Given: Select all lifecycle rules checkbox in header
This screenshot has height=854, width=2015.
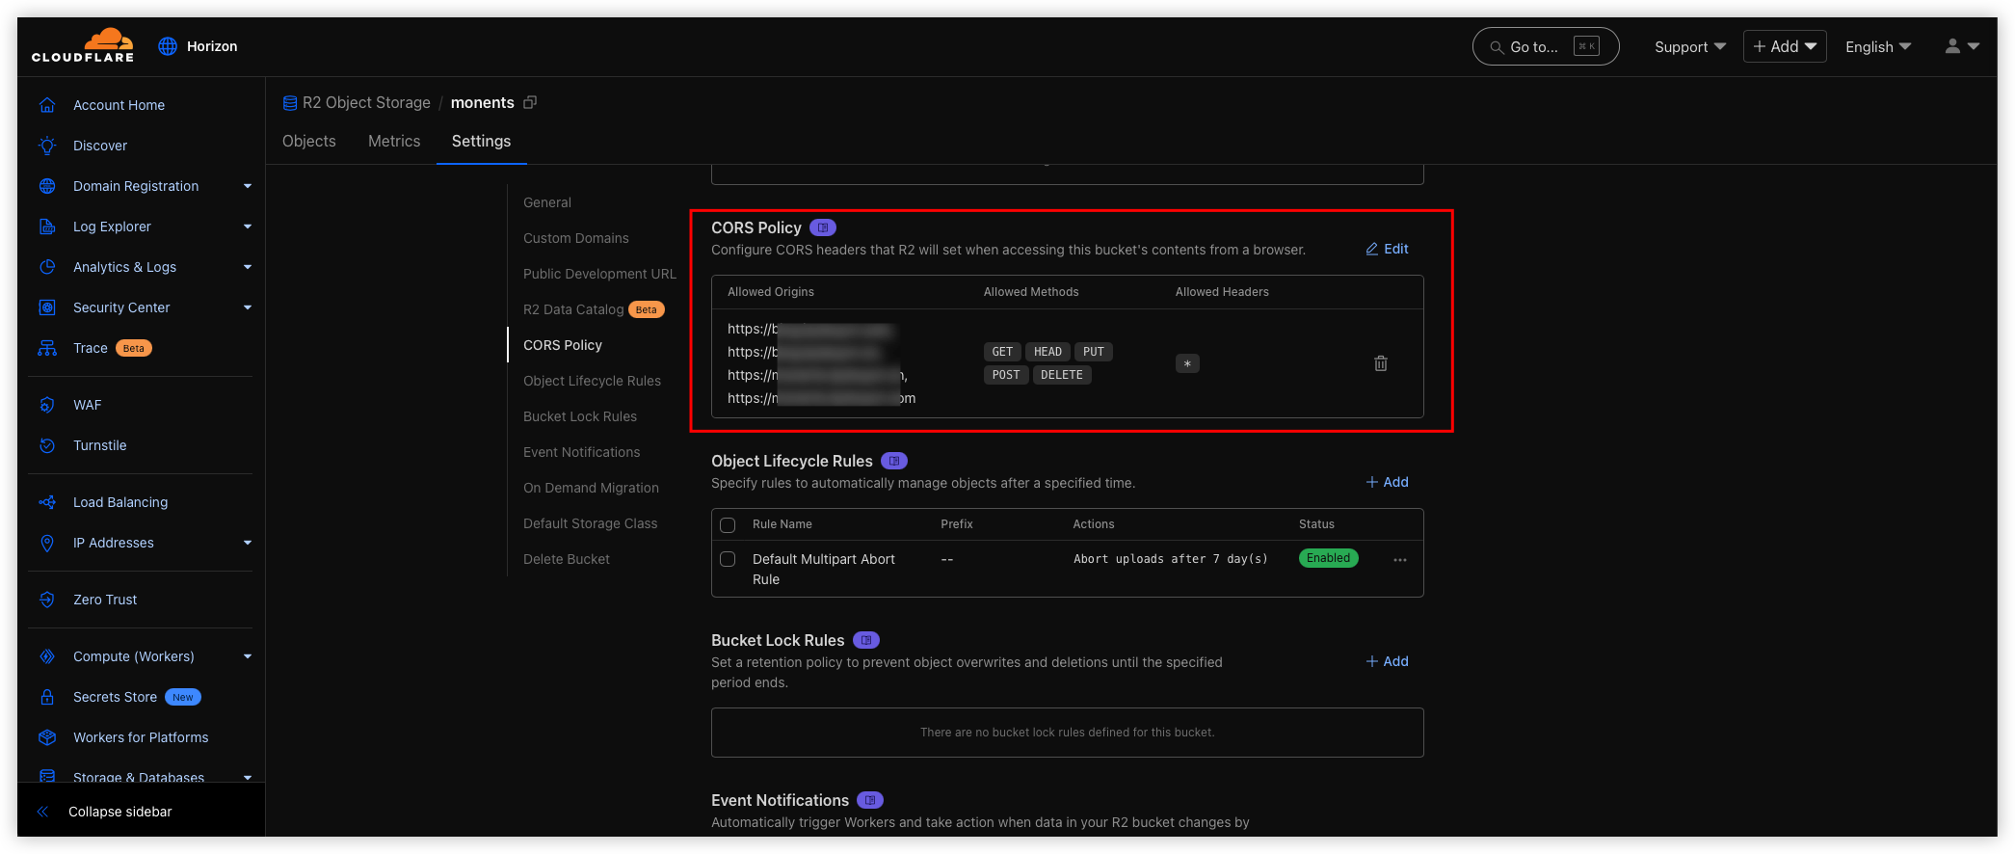Looking at the screenshot, I should (x=728, y=525).
